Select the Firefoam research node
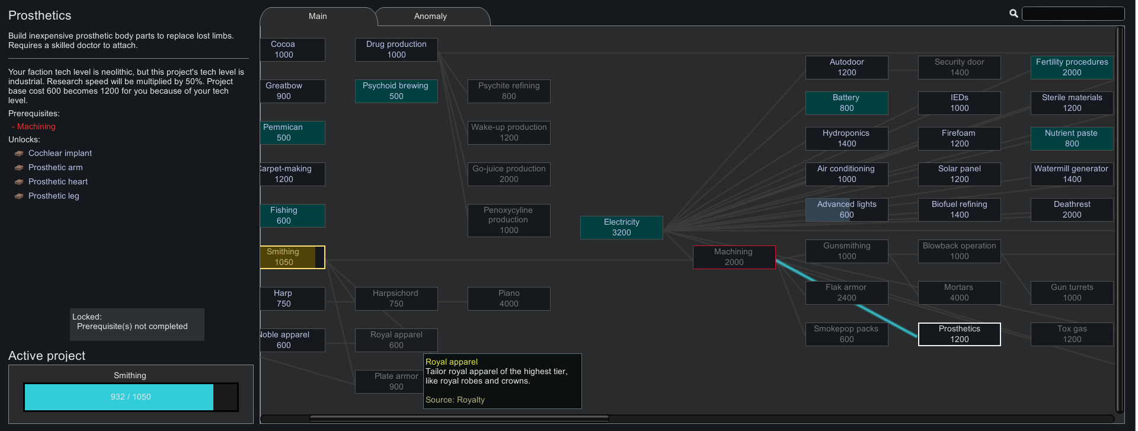Screen dimensions: 1138x431 960,139
